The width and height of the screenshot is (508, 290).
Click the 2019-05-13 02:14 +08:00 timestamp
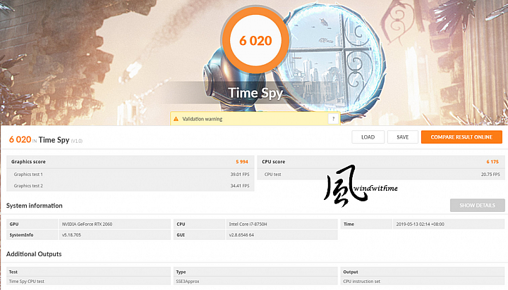[x=421, y=224]
